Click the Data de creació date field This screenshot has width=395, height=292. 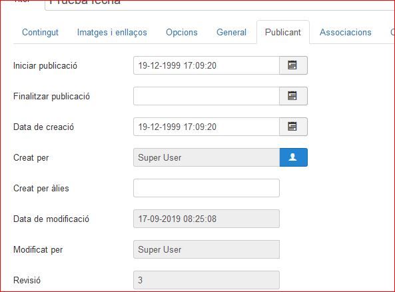(206, 127)
